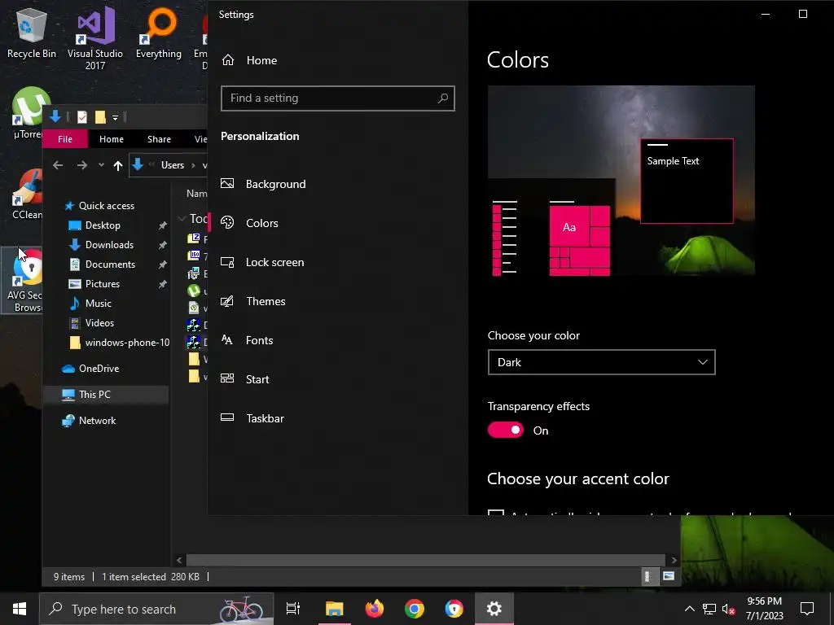The width and height of the screenshot is (834, 625).
Task: Select the AVG Secure Browser desktop shortcut
Action: click(x=24, y=281)
